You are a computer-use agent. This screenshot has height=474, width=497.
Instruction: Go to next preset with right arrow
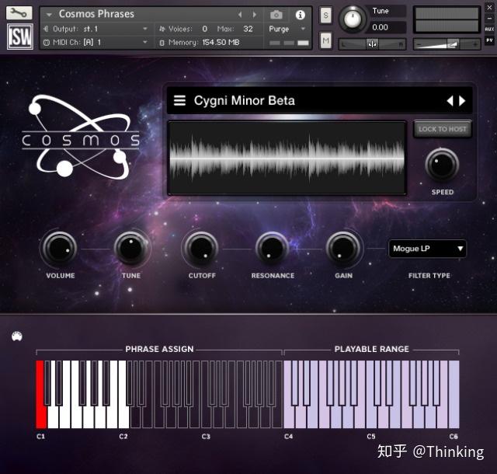[462, 101]
